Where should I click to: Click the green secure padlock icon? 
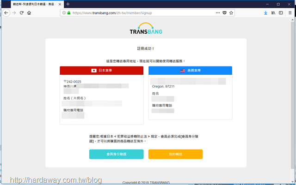pos(69,13)
